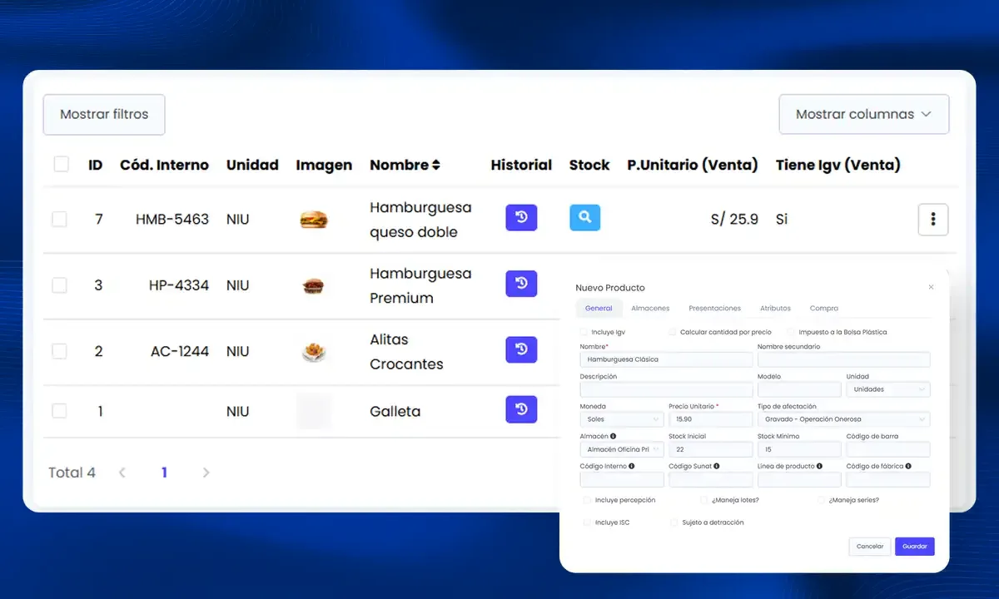Click the Cód. Interno column header

(x=164, y=165)
